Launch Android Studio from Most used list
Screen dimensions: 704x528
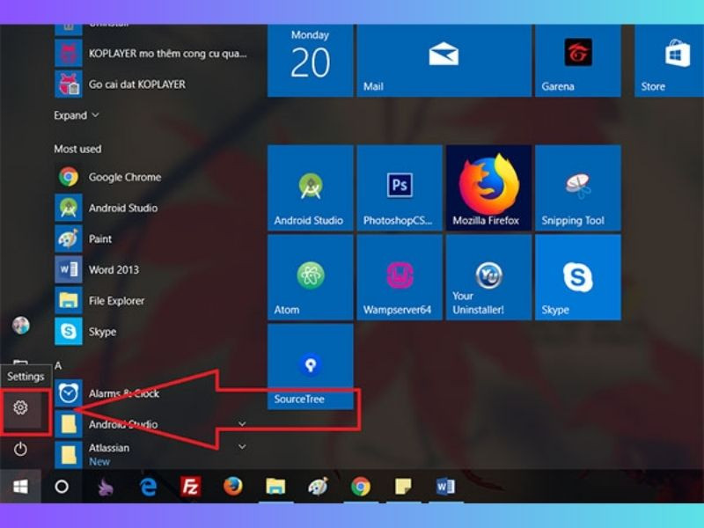pos(106,208)
